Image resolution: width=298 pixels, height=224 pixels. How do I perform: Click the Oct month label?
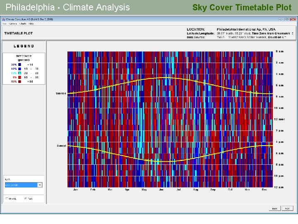(x=230, y=190)
